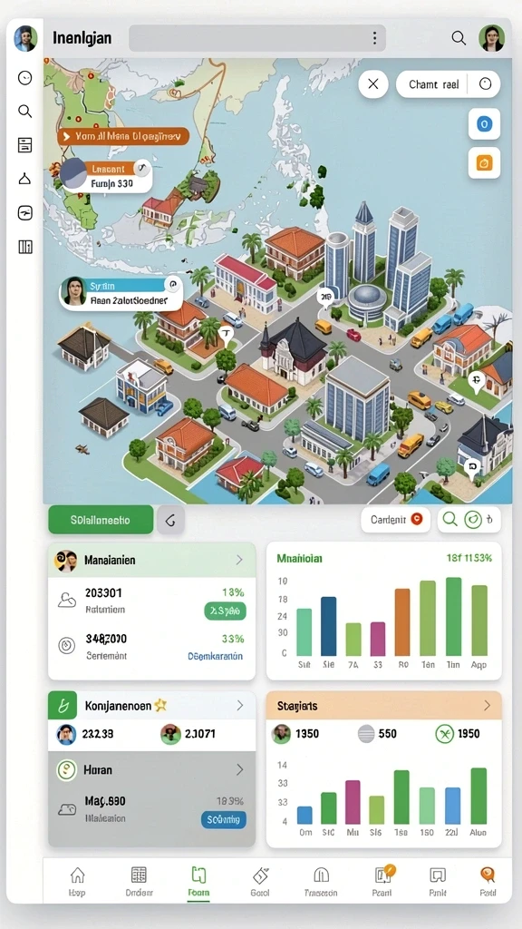Click the cloud icon beside 203301
This screenshot has height=929, width=522.
[67, 601]
